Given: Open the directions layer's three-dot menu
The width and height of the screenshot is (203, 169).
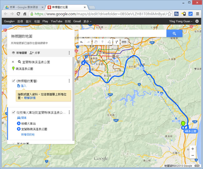Looking at the screenshot, I should coord(69,112).
